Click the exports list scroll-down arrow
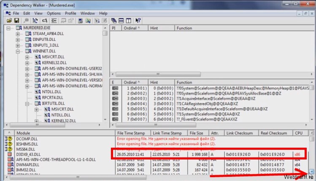Image resolution: width=316 pixels, height=181 pixels. (x=311, y=119)
